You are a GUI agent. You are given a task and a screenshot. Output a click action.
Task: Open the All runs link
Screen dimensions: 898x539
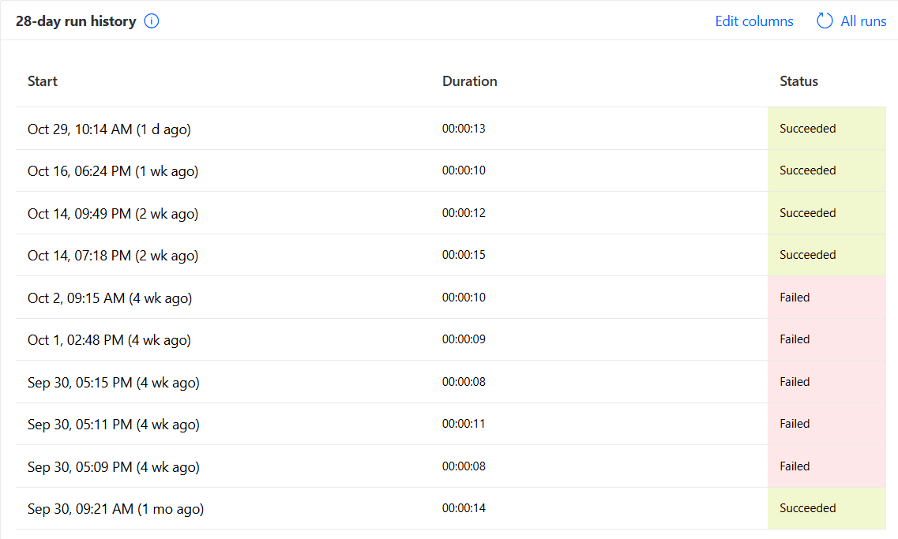(x=863, y=21)
